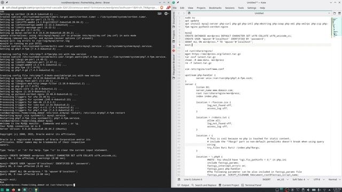Open the Projects menu in Kate

coord(201,8)
